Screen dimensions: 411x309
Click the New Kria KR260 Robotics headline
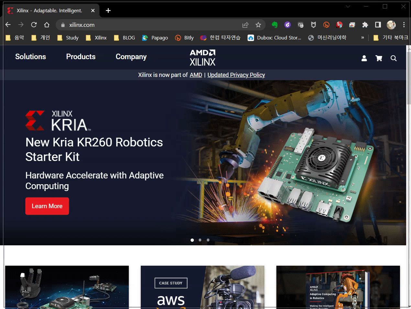pyautogui.click(x=94, y=149)
